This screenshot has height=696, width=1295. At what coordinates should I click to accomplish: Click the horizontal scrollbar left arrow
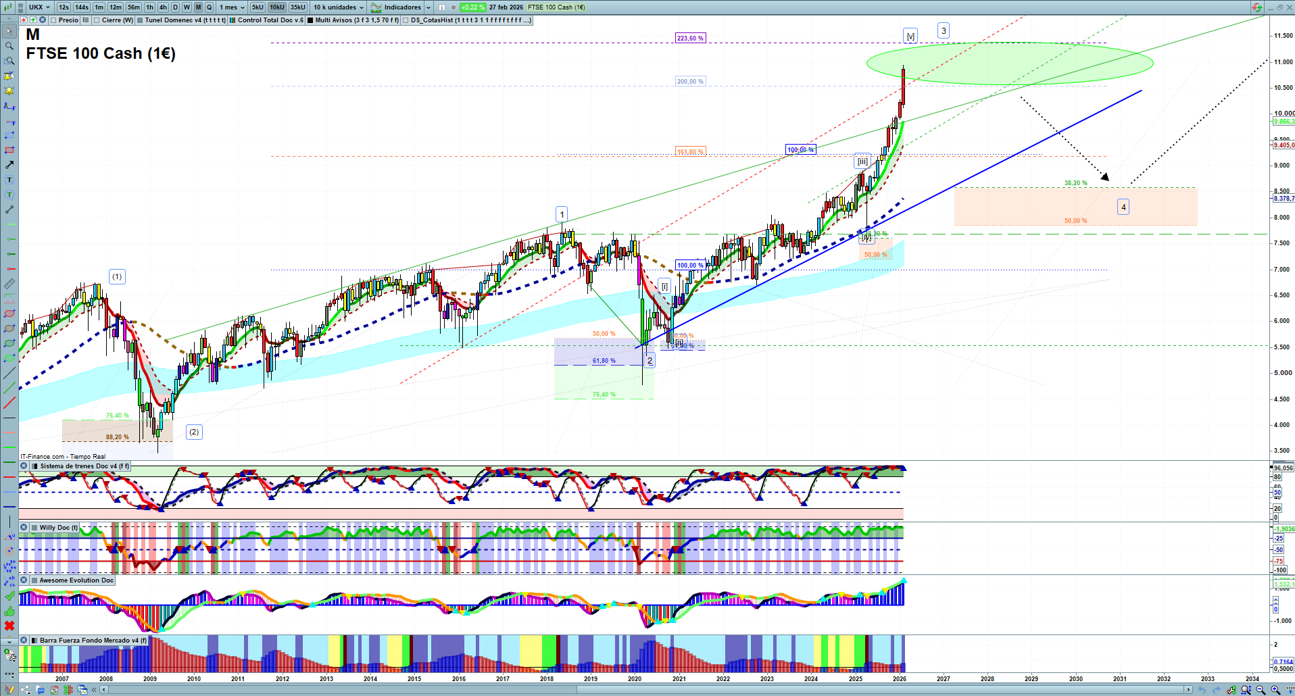tap(103, 690)
